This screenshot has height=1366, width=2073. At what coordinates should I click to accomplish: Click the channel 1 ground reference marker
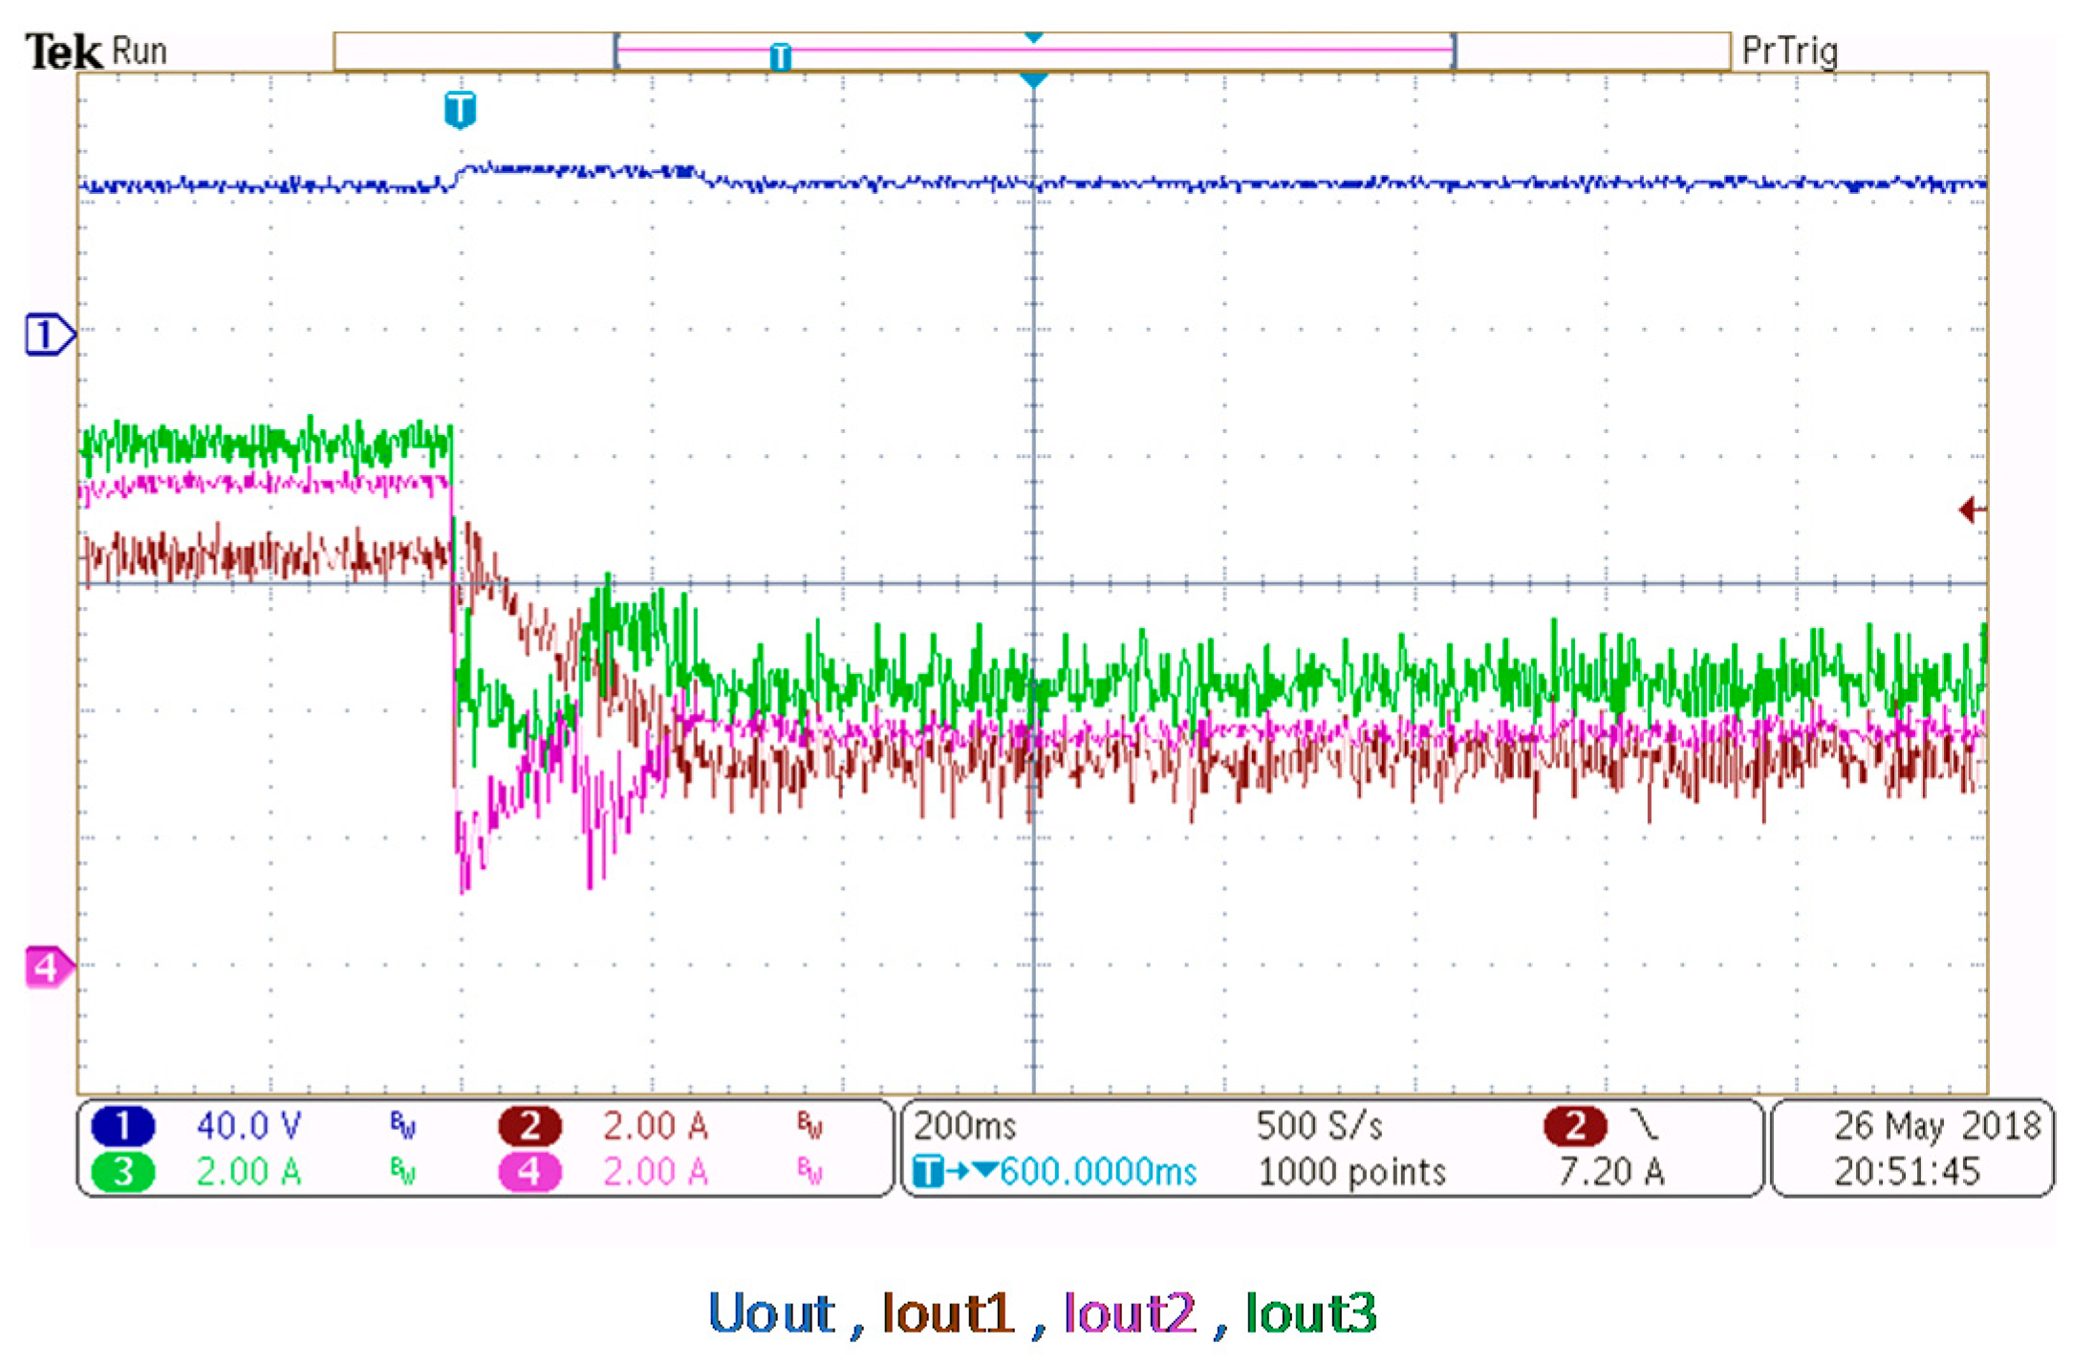click(x=48, y=335)
